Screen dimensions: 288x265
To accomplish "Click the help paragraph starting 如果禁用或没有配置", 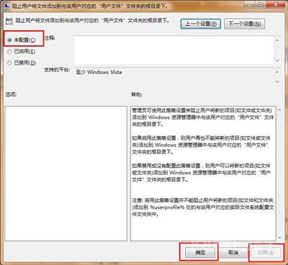I will point(201,173).
